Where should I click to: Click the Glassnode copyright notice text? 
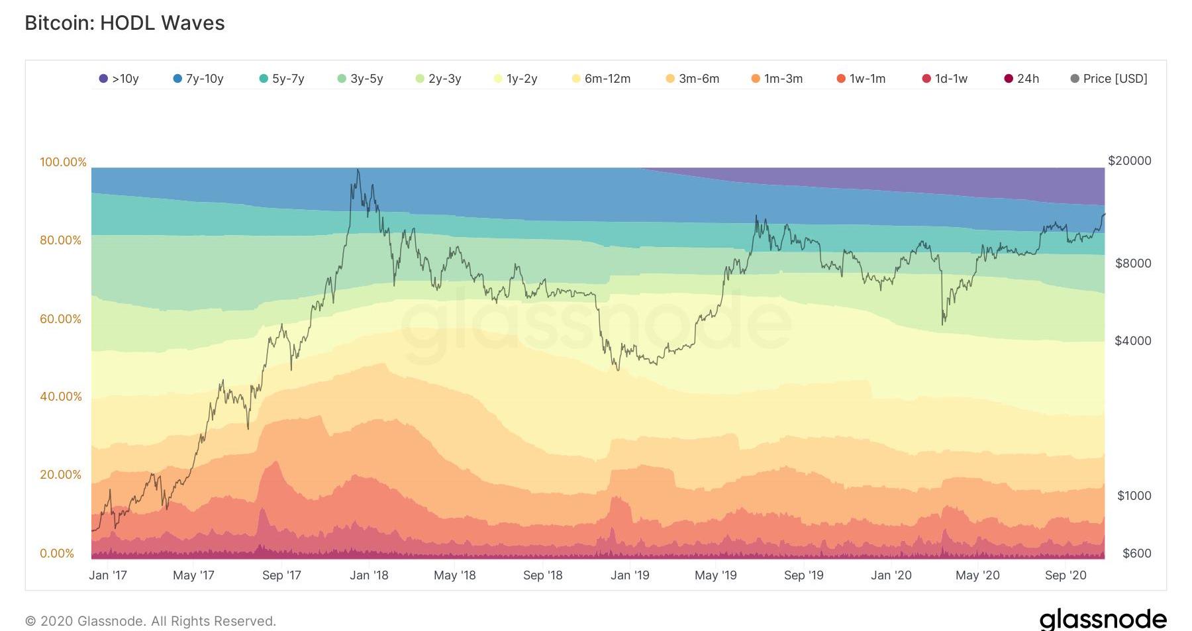coord(150,621)
